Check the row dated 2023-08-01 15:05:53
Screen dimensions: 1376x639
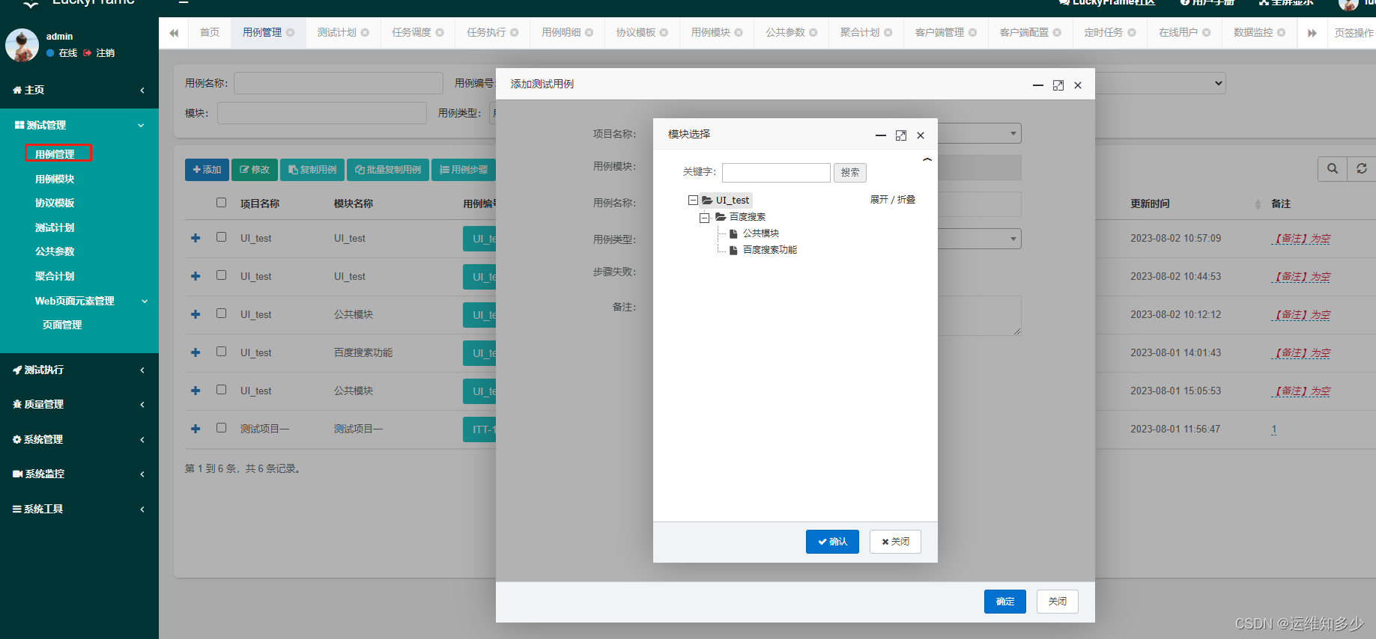[221, 390]
